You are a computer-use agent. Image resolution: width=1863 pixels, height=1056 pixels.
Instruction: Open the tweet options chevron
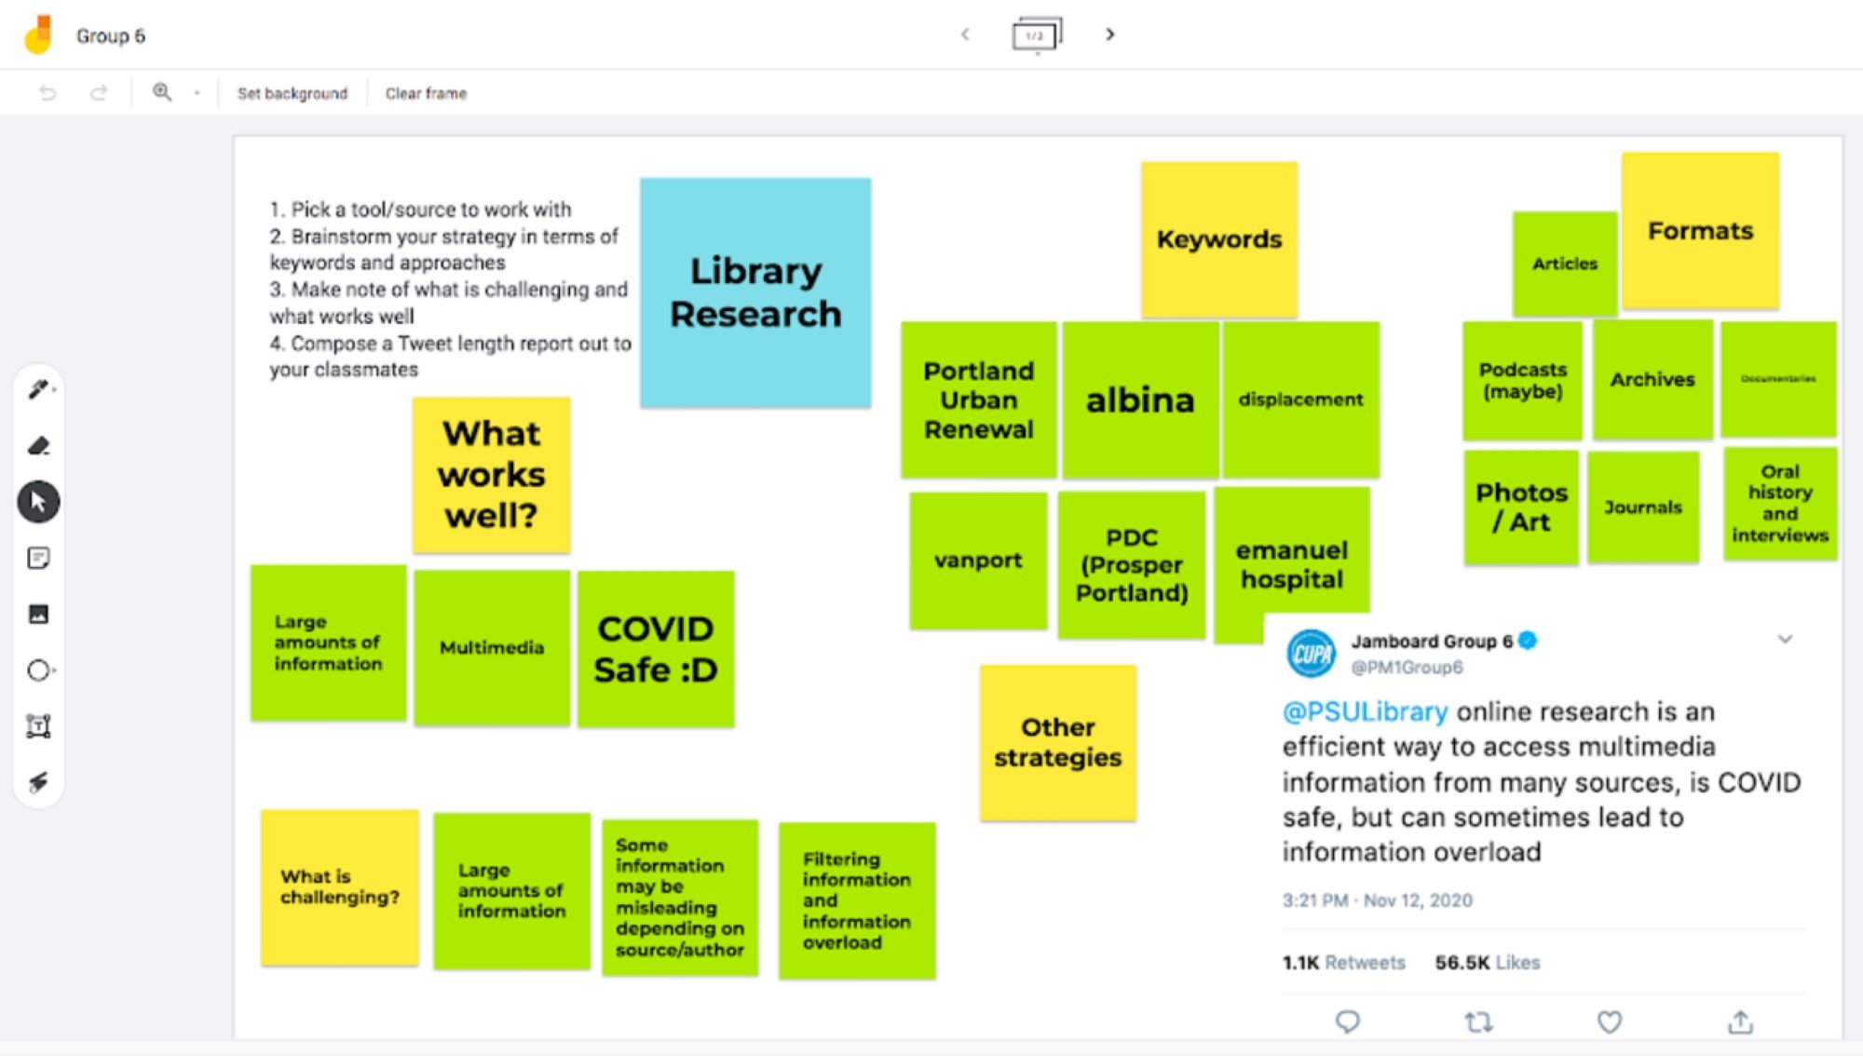1785,639
